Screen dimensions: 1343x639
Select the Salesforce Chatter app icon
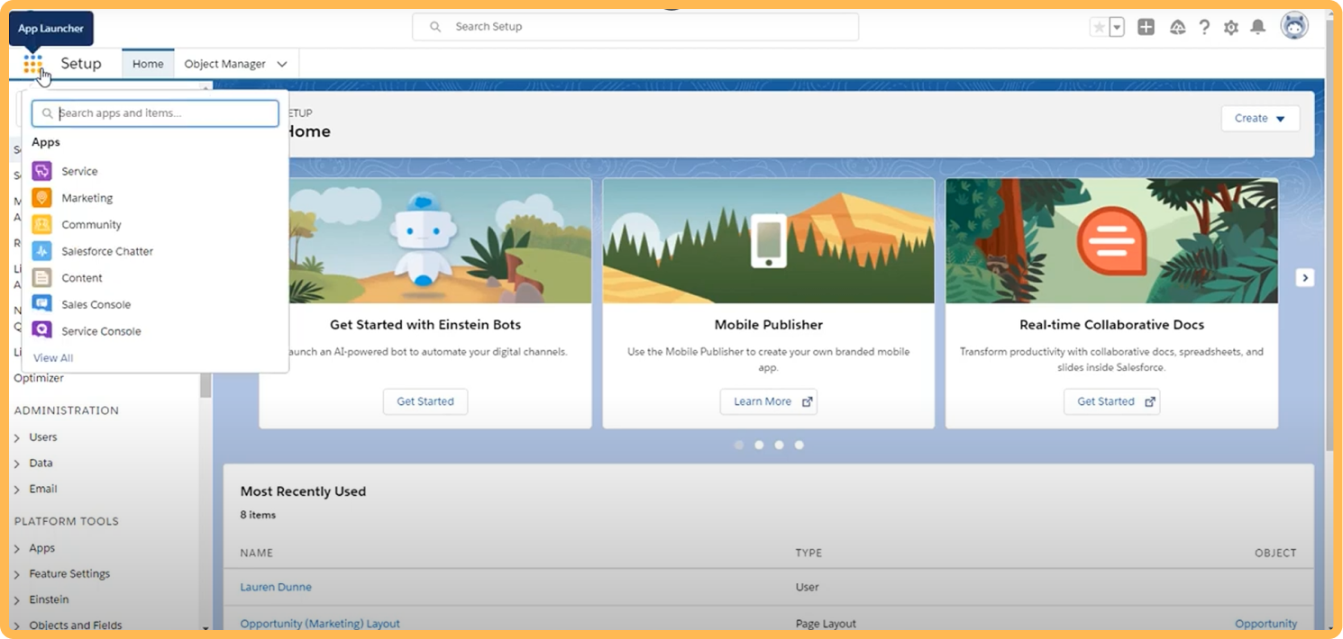[x=41, y=251]
